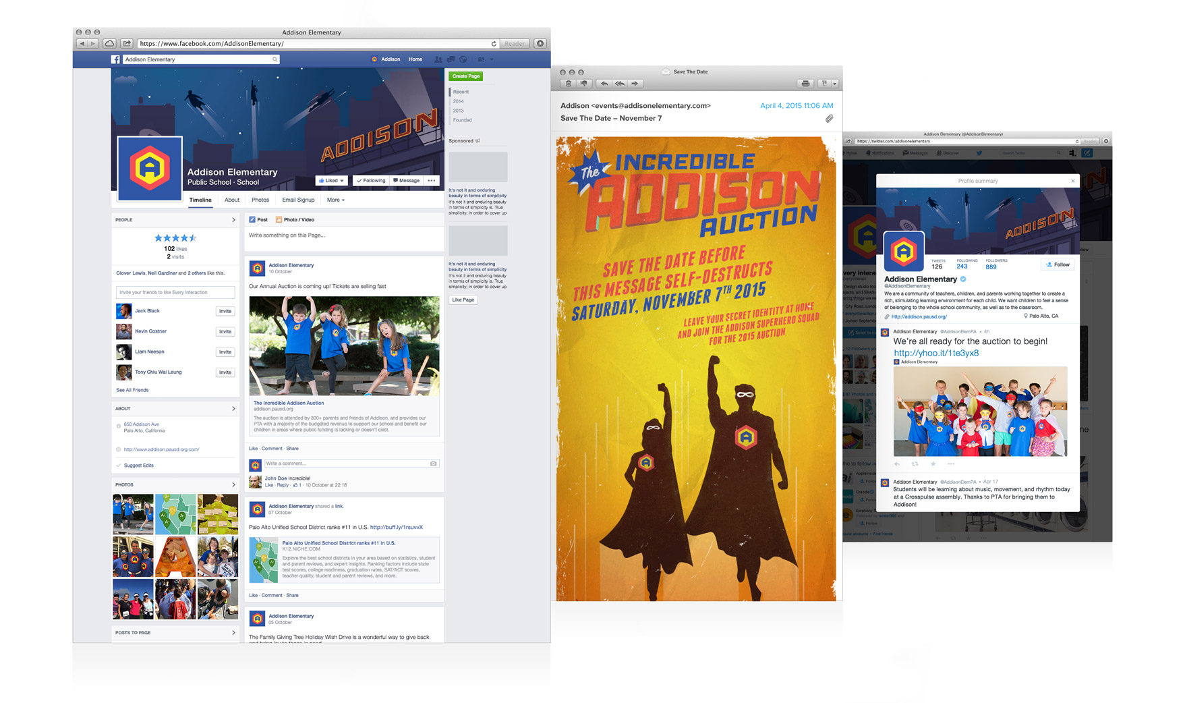Click the Facebook logo icon
1183x703 pixels.
pyautogui.click(x=115, y=59)
